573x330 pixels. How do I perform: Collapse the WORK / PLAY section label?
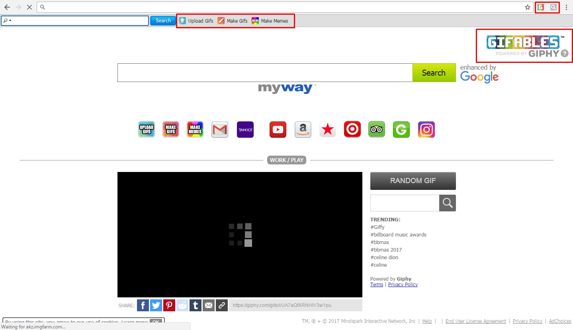point(287,160)
